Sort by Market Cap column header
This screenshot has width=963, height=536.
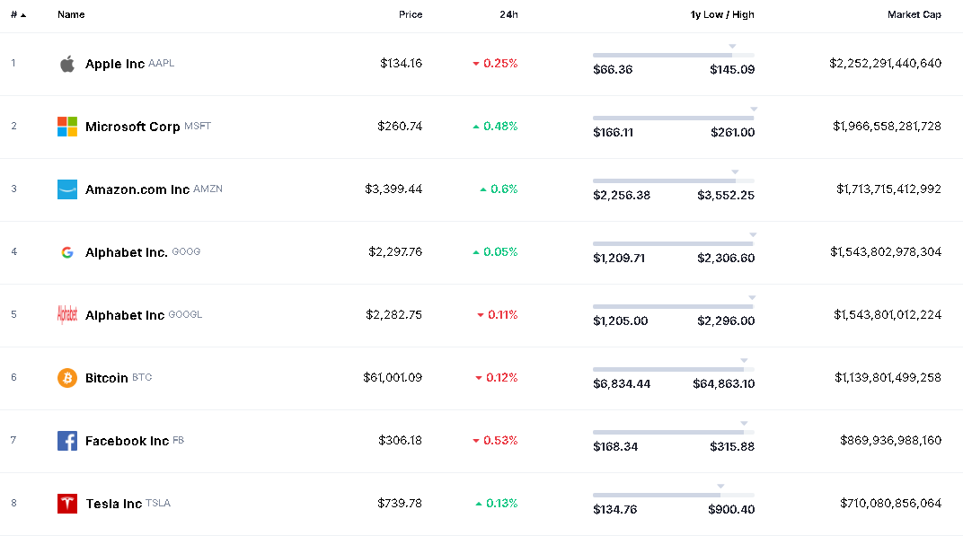click(x=914, y=15)
